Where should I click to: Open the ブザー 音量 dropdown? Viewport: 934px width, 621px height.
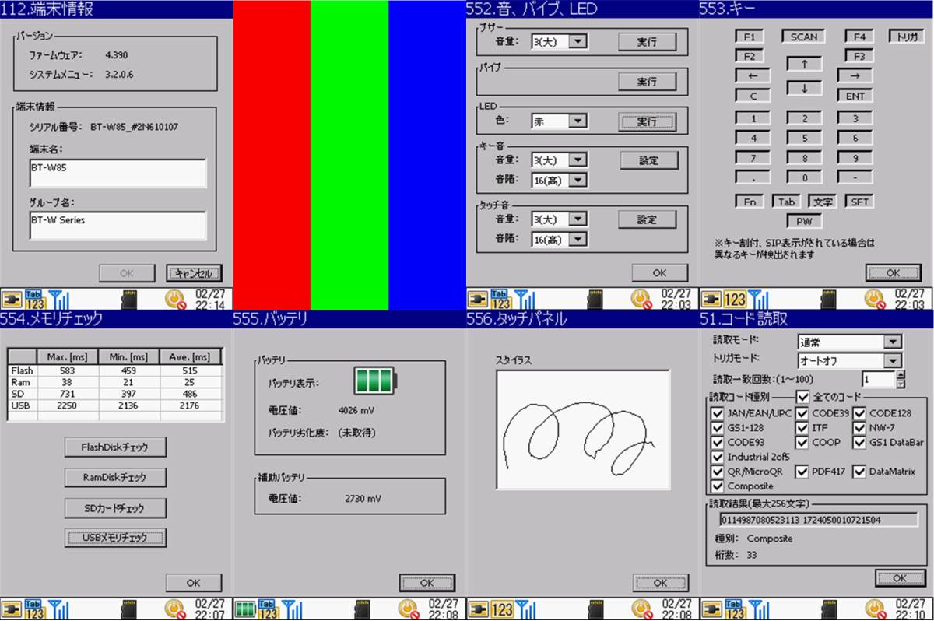[577, 41]
